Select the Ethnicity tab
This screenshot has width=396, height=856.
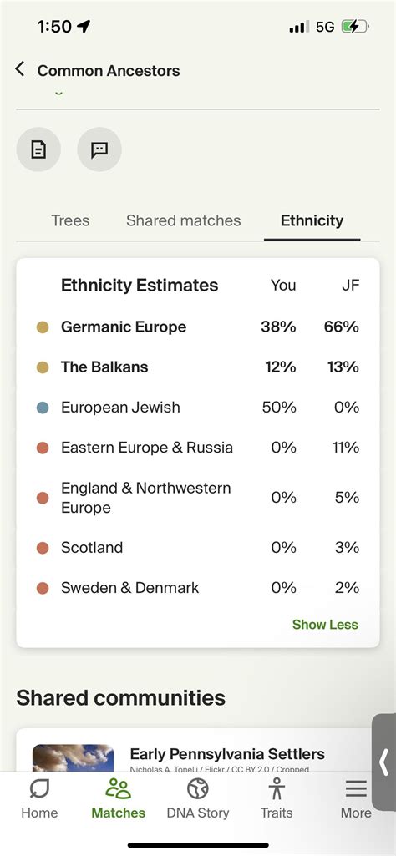click(x=312, y=220)
